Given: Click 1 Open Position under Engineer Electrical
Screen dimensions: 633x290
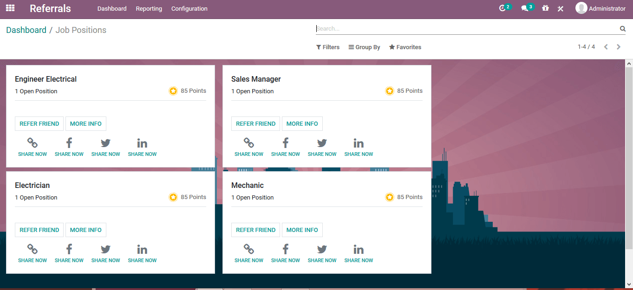Looking at the screenshot, I should [36, 91].
